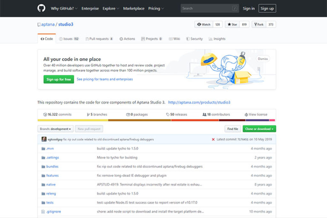Open the aptana.com/products/studio3 link
The image size is (327, 218).
pos(199,102)
